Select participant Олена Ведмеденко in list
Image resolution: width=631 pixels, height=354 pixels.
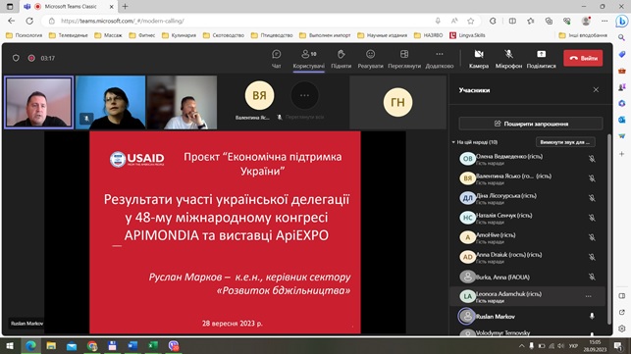tap(528, 159)
